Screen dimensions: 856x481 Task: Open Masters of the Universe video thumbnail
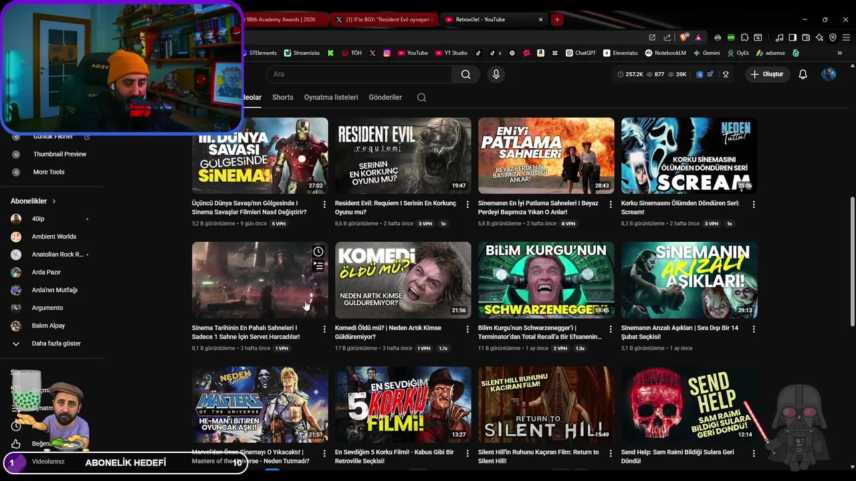tap(260, 405)
